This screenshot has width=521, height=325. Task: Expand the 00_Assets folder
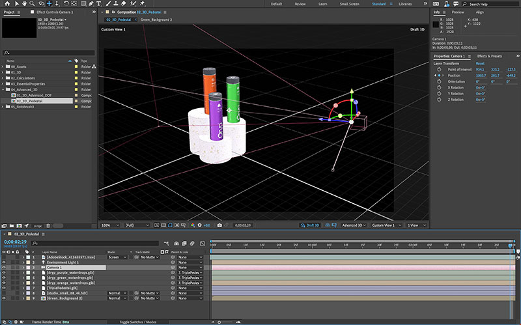3,66
